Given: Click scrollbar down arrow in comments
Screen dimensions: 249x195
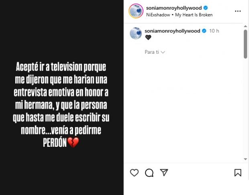Looking at the screenshot, I should coord(245,159).
